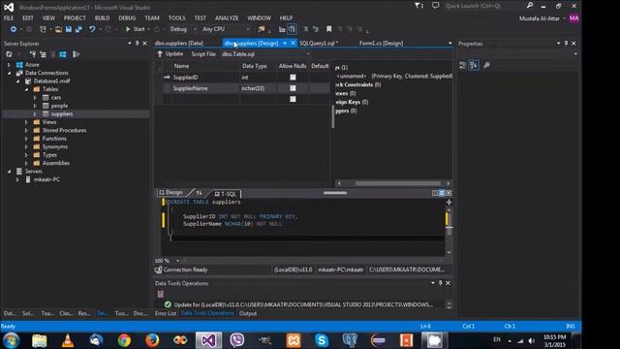
Task: Switch to the Design pane tab
Action: point(170,192)
